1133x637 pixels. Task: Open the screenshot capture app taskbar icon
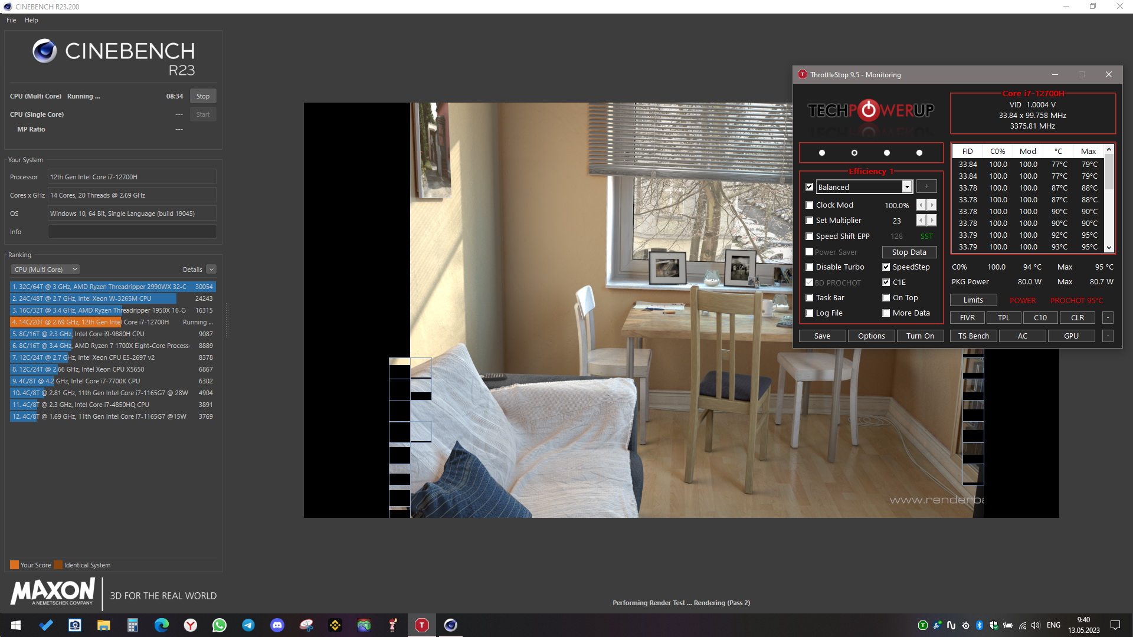pos(74,625)
